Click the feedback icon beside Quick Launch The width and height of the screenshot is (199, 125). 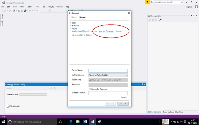tap(152, 2)
